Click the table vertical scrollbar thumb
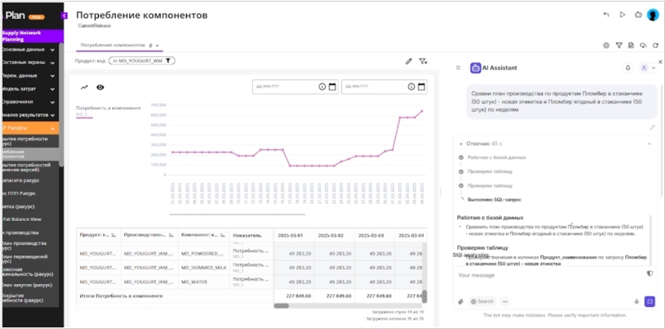The image size is (665, 329). click(425, 296)
